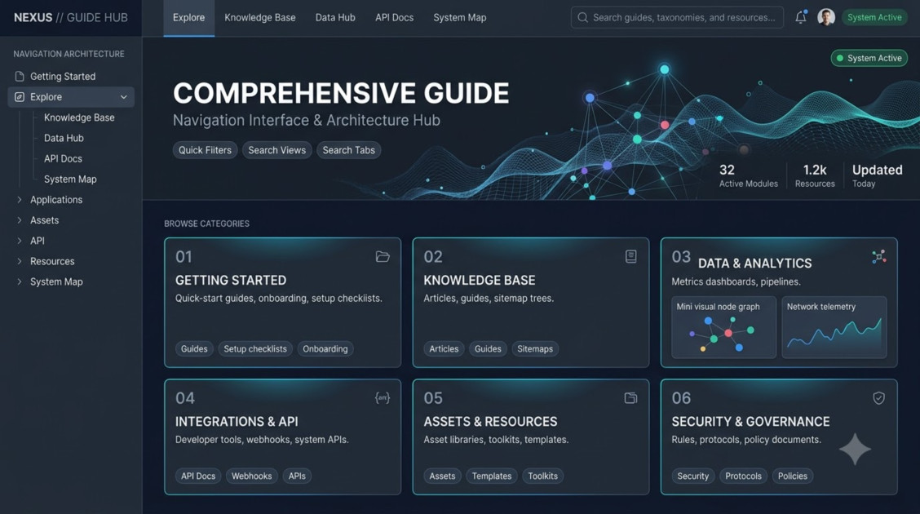This screenshot has height=514, width=920.
Task: Click the folder icon on Getting Started card
Action: pyautogui.click(x=383, y=256)
